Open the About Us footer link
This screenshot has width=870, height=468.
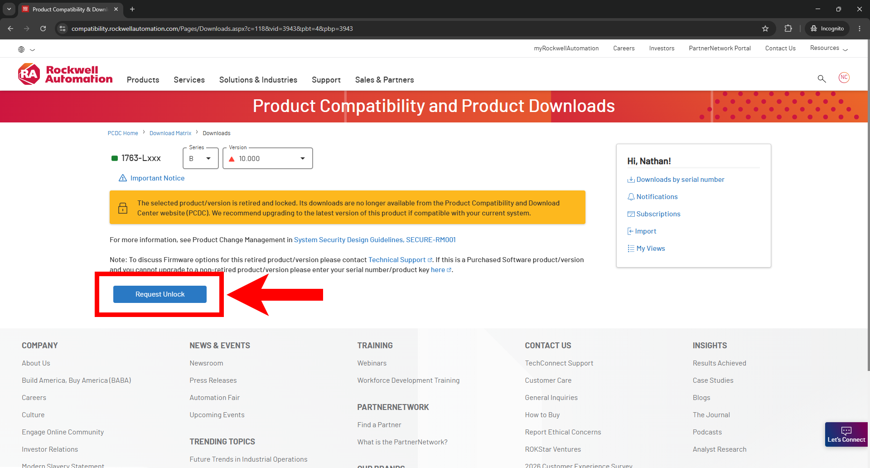pyautogui.click(x=36, y=363)
